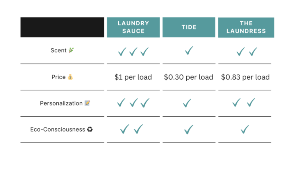Click the money bag icon beside Price
Viewport: 295px width, 169px height.
pos(70,77)
